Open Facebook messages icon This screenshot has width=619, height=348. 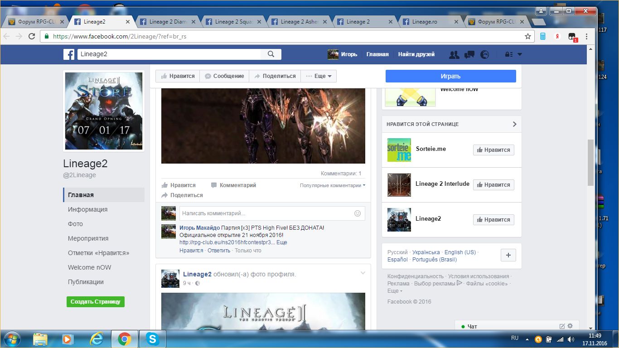coord(469,54)
